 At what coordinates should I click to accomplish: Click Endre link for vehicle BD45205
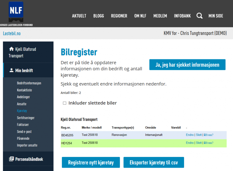click(190, 135)
